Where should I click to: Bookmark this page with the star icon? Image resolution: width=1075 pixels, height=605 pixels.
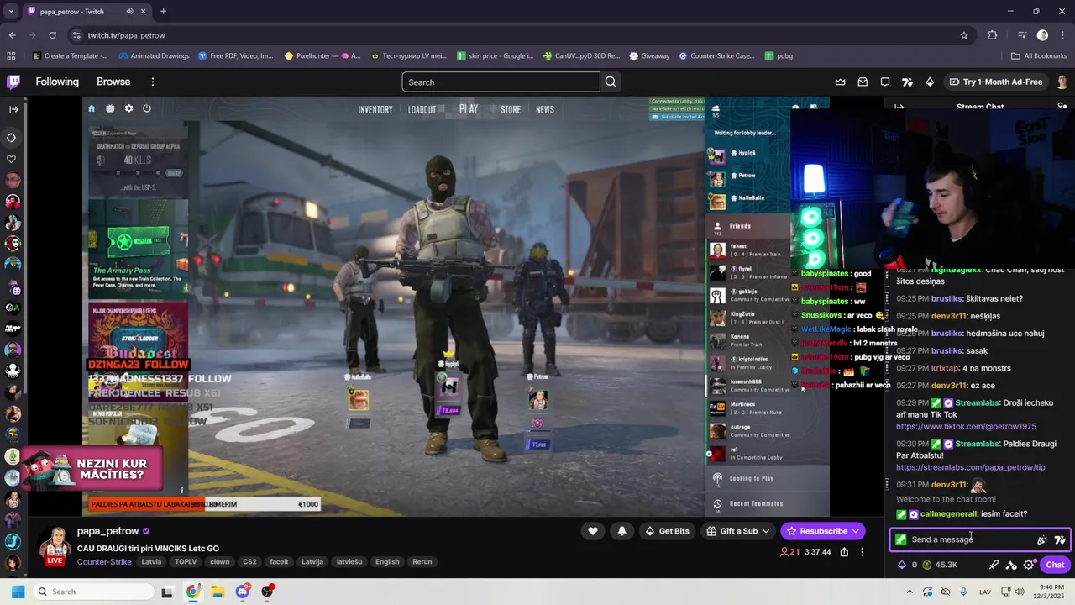(x=964, y=35)
